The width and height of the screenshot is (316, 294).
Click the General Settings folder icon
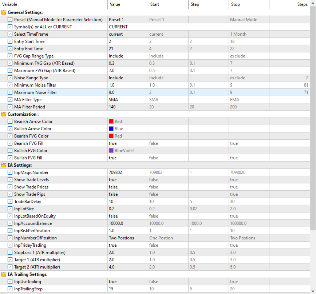coord(4,12)
